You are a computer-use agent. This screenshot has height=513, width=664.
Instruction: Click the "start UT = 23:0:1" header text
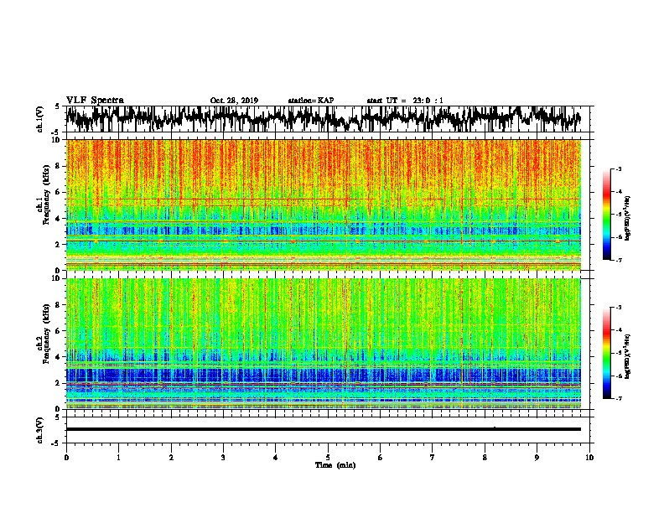405,101
